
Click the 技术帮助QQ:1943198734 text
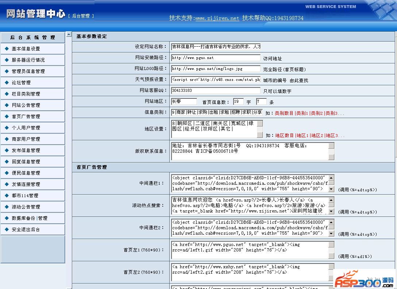273,18
